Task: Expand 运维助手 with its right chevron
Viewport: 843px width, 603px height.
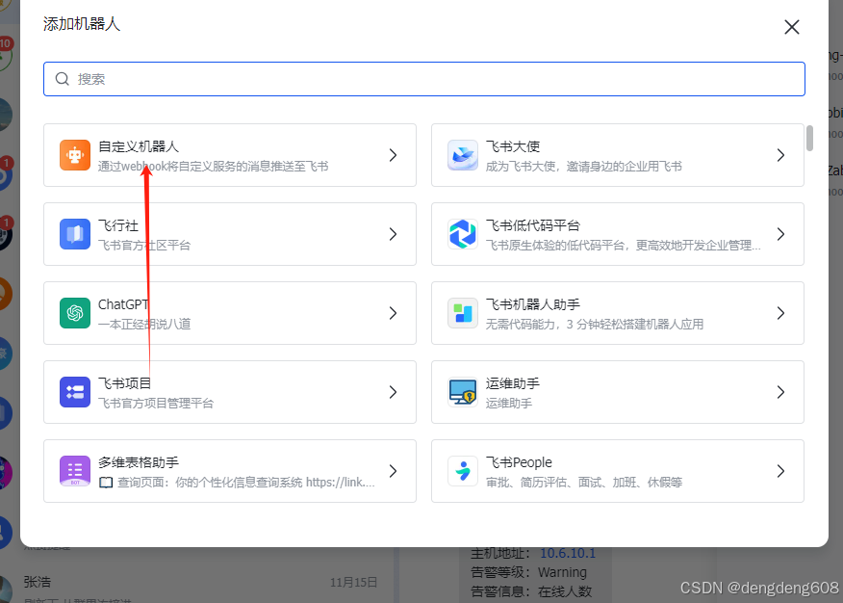Action: pos(780,392)
